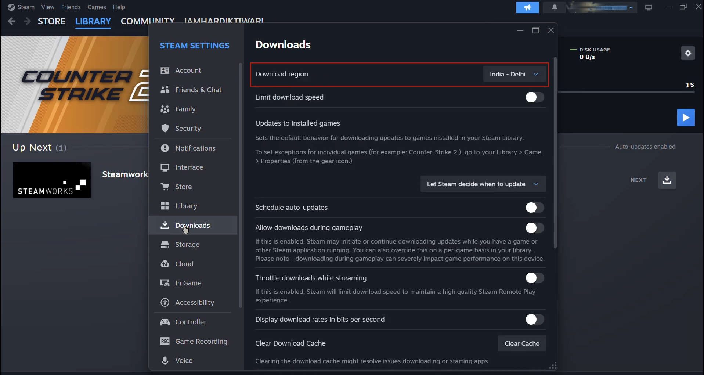Open the Notifications settings section
This screenshot has width=704, height=375.
point(195,148)
